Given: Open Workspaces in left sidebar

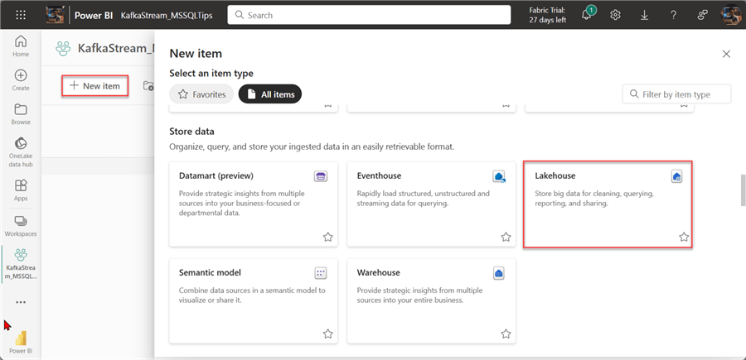Looking at the screenshot, I should (21, 225).
